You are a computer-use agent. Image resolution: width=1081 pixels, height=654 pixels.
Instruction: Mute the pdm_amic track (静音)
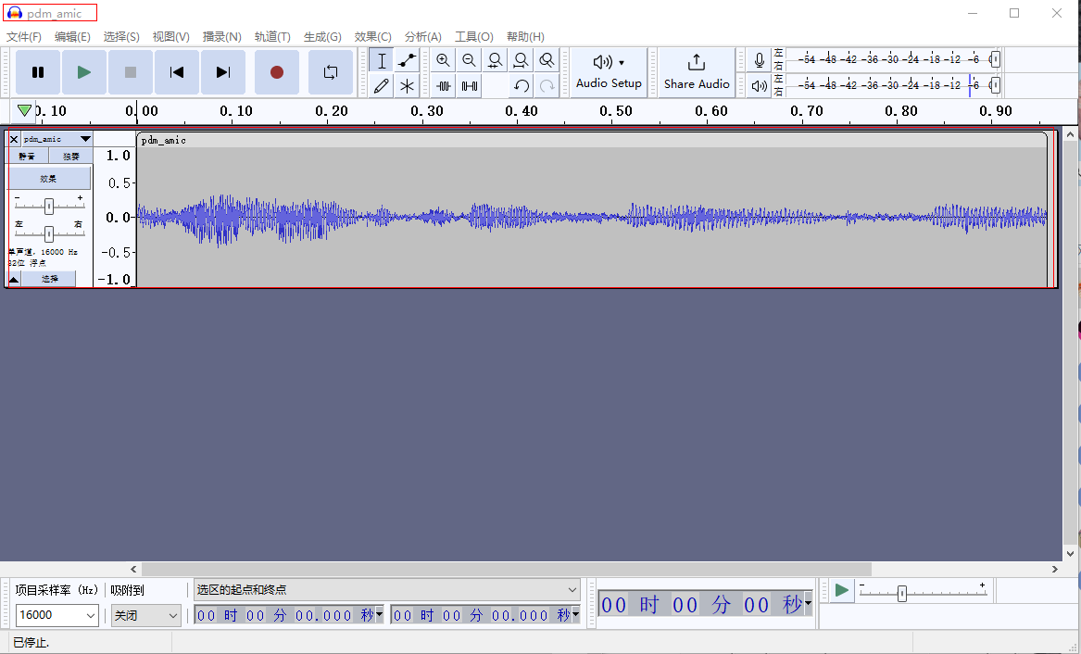pos(27,157)
